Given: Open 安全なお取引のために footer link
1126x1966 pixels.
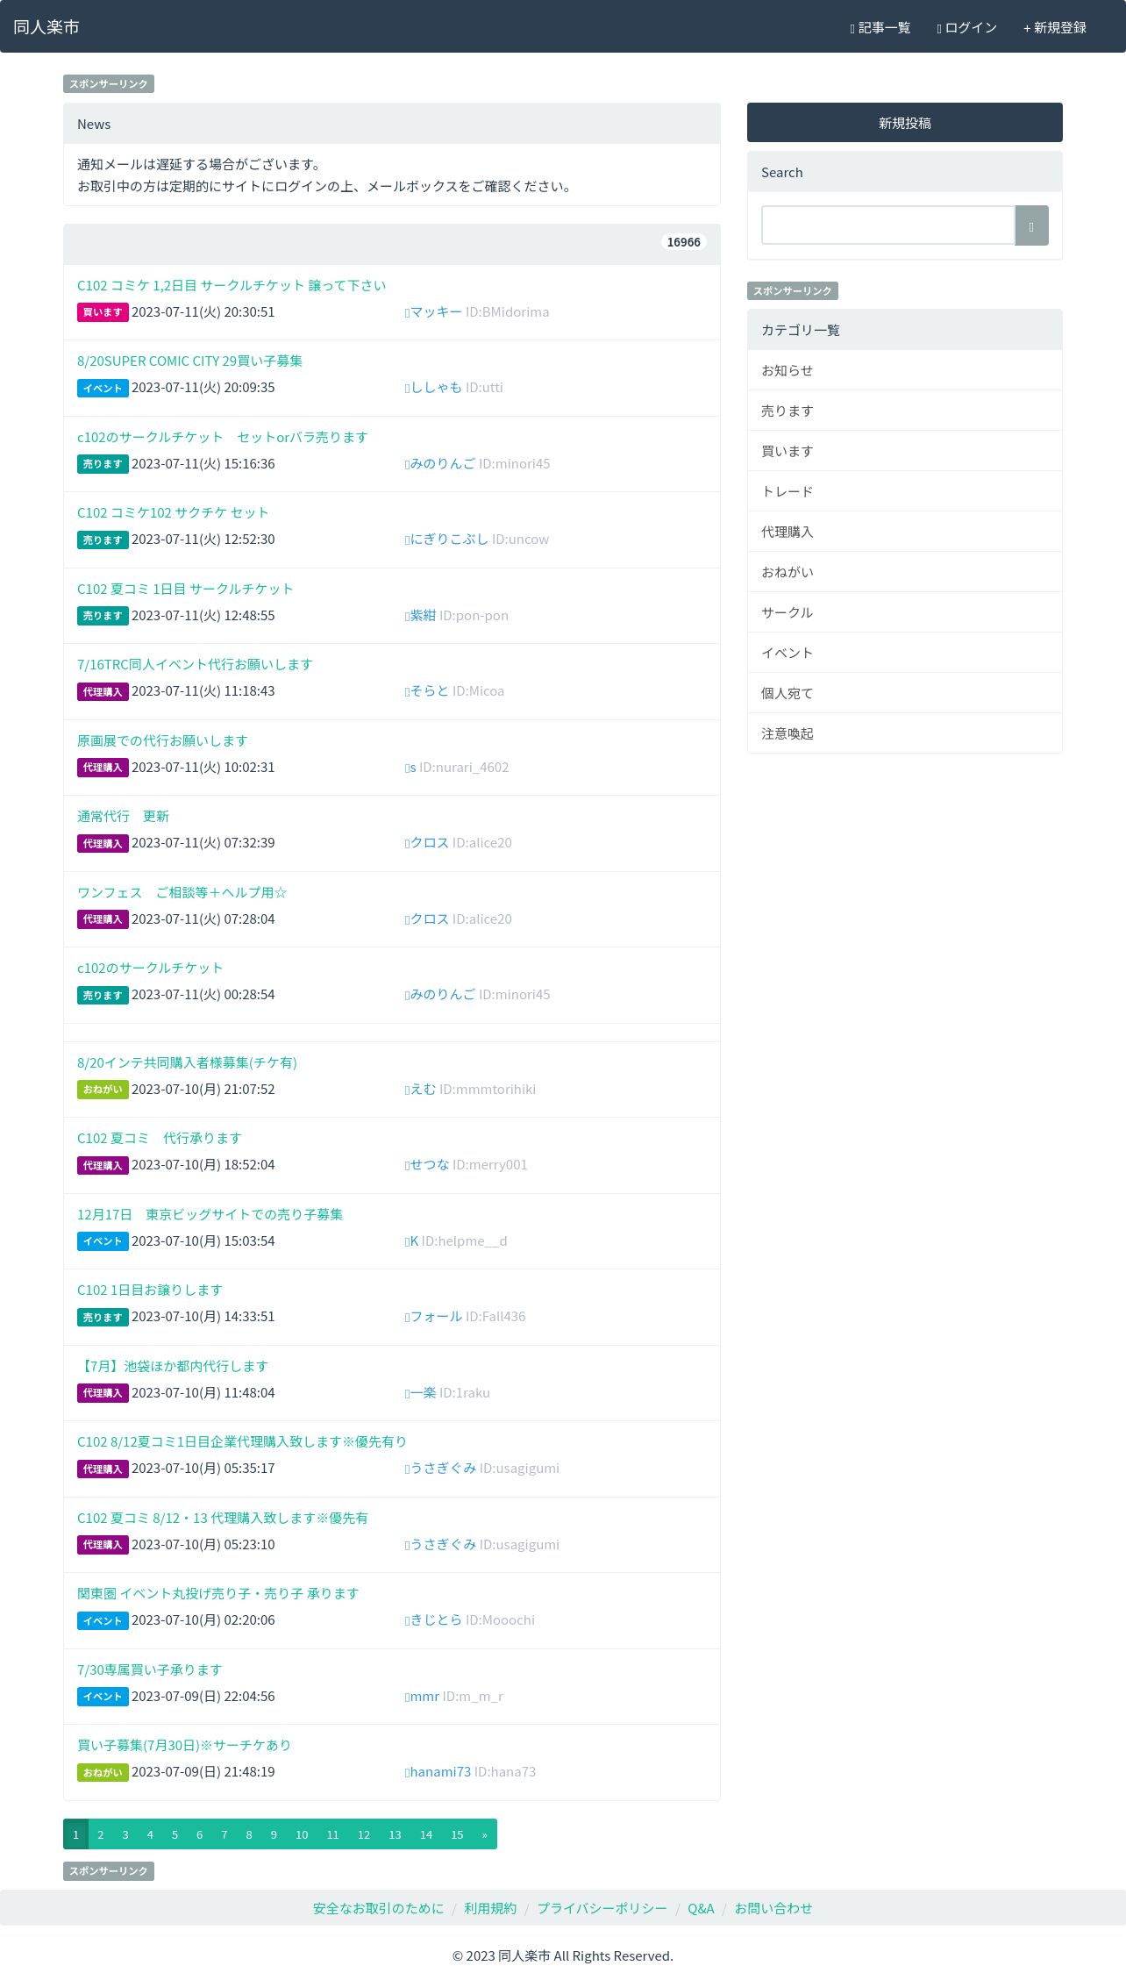Looking at the screenshot, I should pos(379,1908).
